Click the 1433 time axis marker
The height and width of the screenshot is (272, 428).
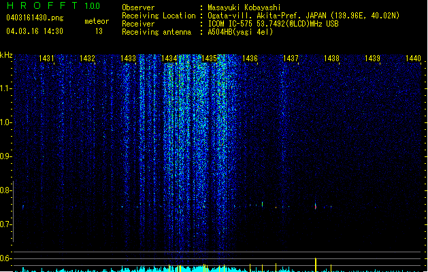point(128,58)
